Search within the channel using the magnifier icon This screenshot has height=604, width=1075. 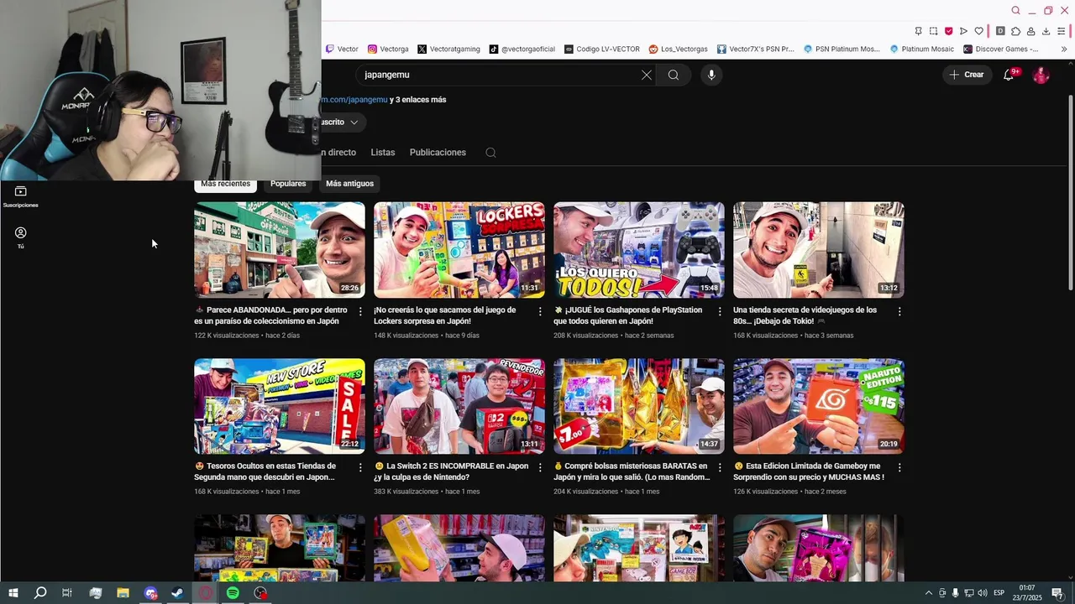491,153
